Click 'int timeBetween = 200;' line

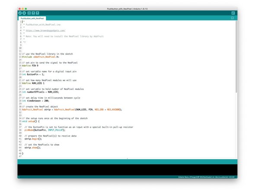coord(35,101)
